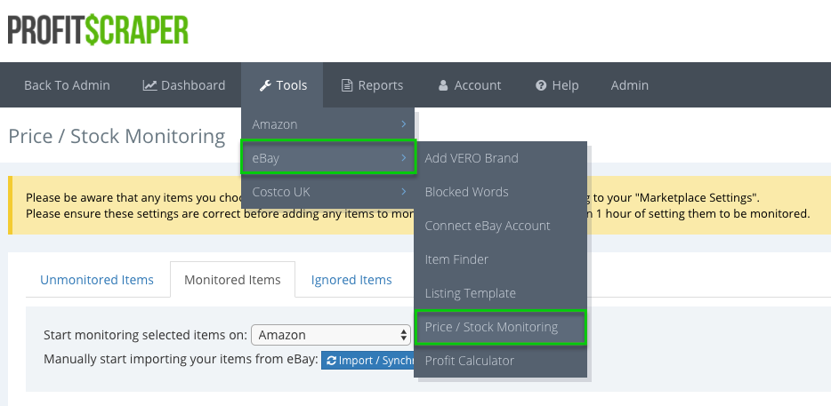Click 'Manually start importing your items from eBay:' text
The height and width of the screenshot is (406, 831).
(x=181, y=360)
